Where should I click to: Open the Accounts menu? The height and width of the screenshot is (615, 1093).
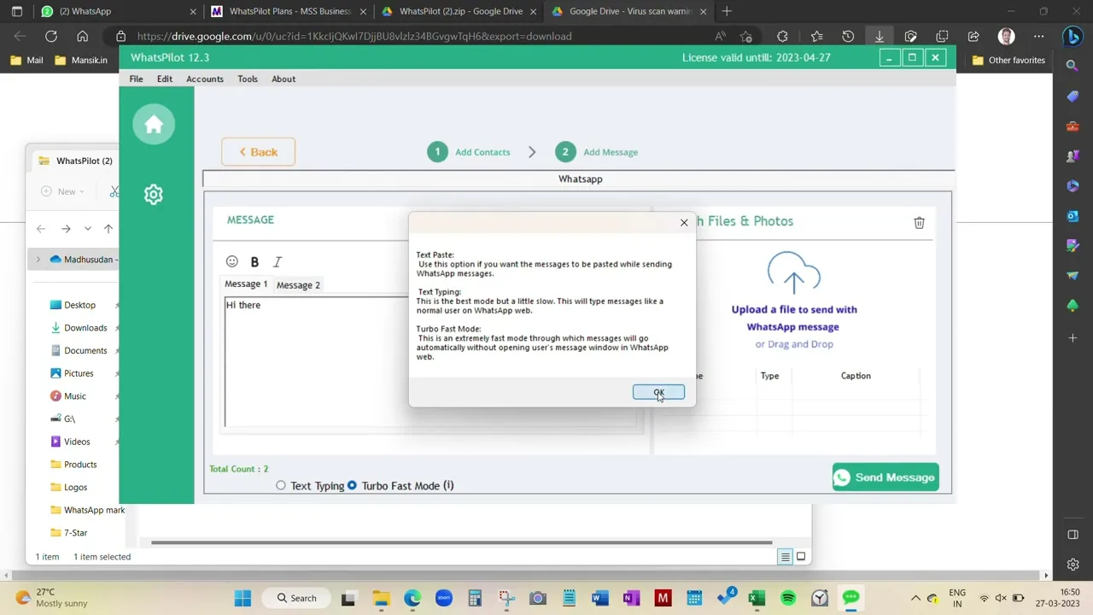[x=205, y=79]
